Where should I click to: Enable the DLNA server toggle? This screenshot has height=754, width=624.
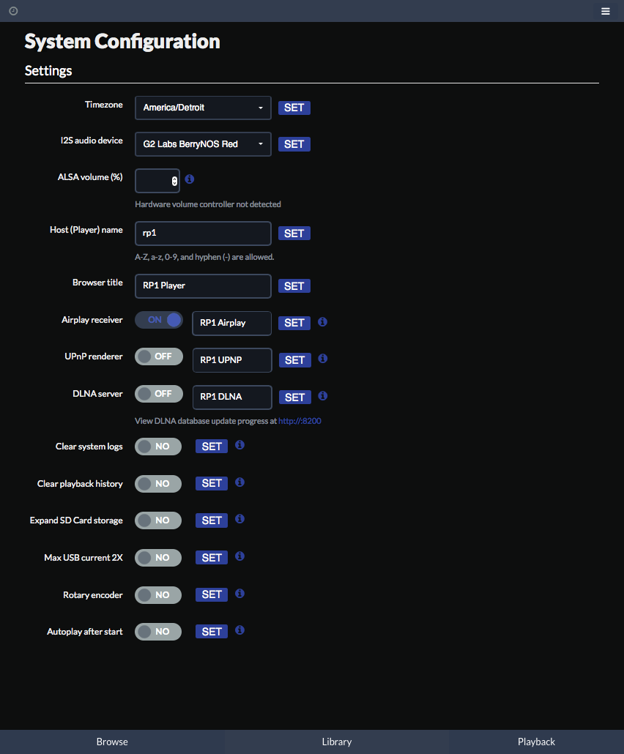pyautogui.click(x=159, y=394)
